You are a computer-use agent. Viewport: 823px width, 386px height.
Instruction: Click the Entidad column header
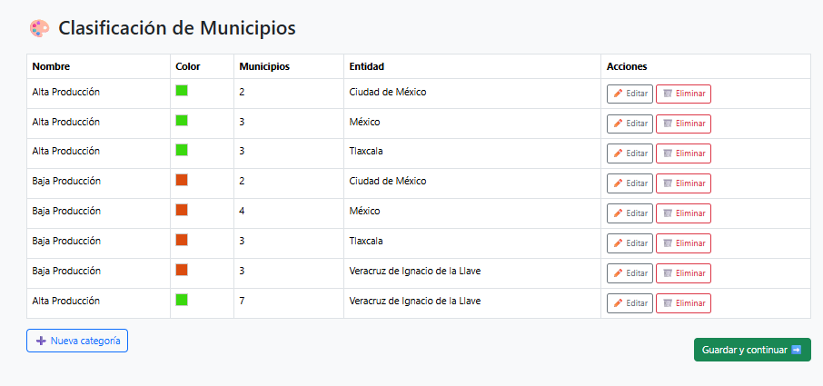(x=367, y=66)
